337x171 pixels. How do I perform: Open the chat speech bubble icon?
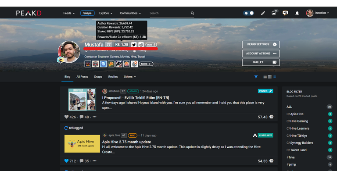coord(285,13)
